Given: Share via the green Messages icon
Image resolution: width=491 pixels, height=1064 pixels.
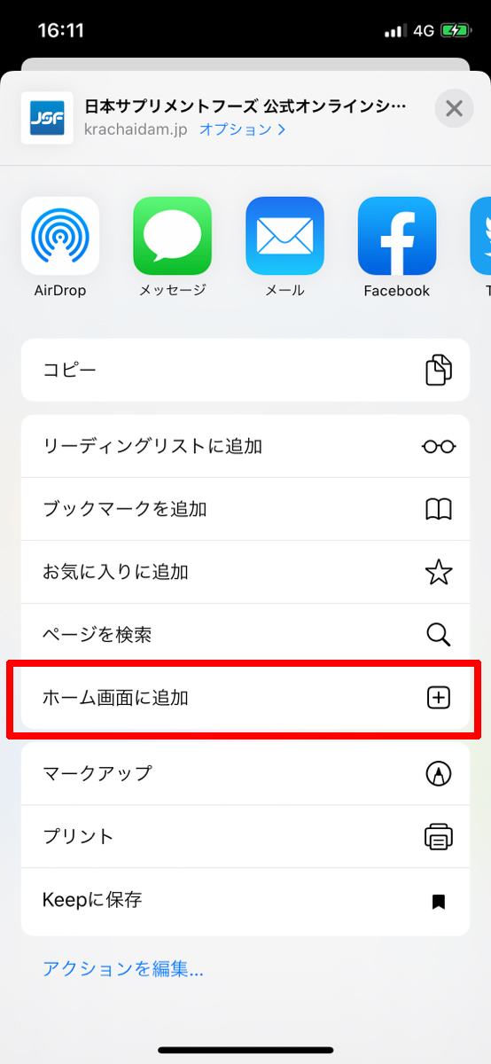Looking at the screenshot, I should (173, 236).
